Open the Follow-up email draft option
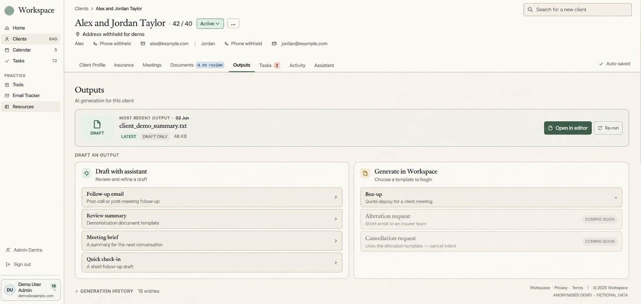Viewport: 641px width, 304px height. pos(212,197)
